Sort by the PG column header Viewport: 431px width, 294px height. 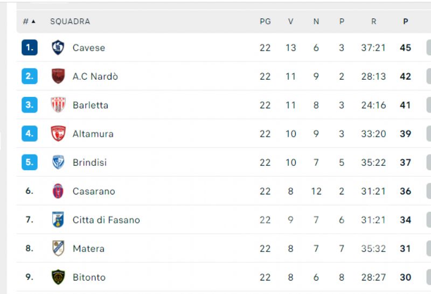point(265,22)
